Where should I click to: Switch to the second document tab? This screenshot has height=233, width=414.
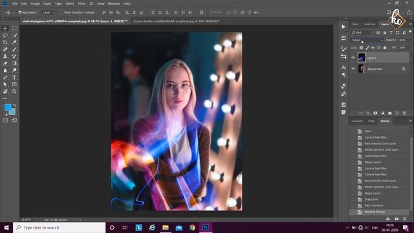point(176,21)
